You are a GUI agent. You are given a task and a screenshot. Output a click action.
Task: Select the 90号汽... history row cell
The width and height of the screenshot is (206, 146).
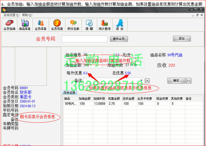coord(71,103)
